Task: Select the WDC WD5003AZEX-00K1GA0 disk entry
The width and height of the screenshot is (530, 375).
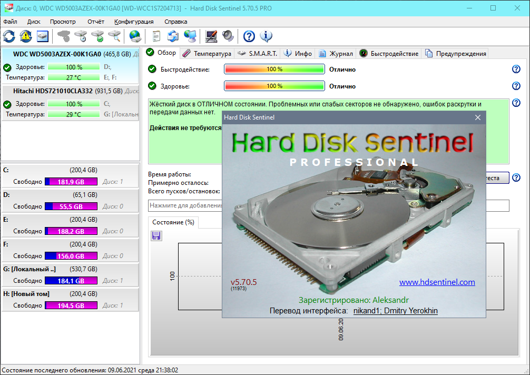Action: [x=70, y=65]
